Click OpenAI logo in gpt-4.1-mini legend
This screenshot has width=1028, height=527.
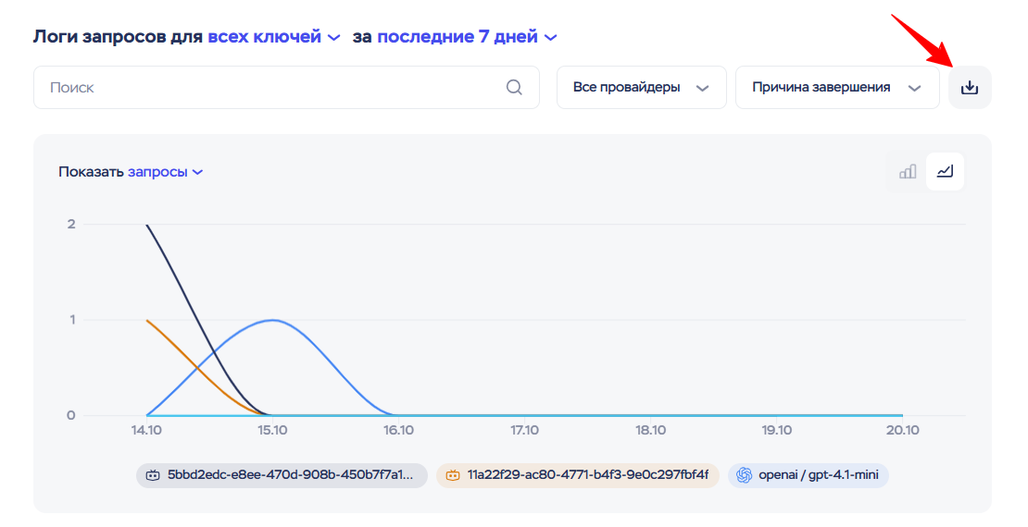[x=744, y=475]
